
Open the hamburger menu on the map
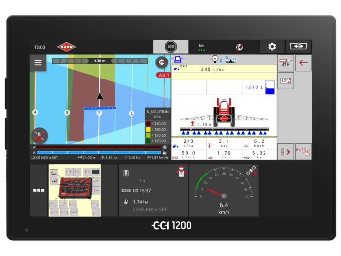pyautogui.click(x=38, y=63)
